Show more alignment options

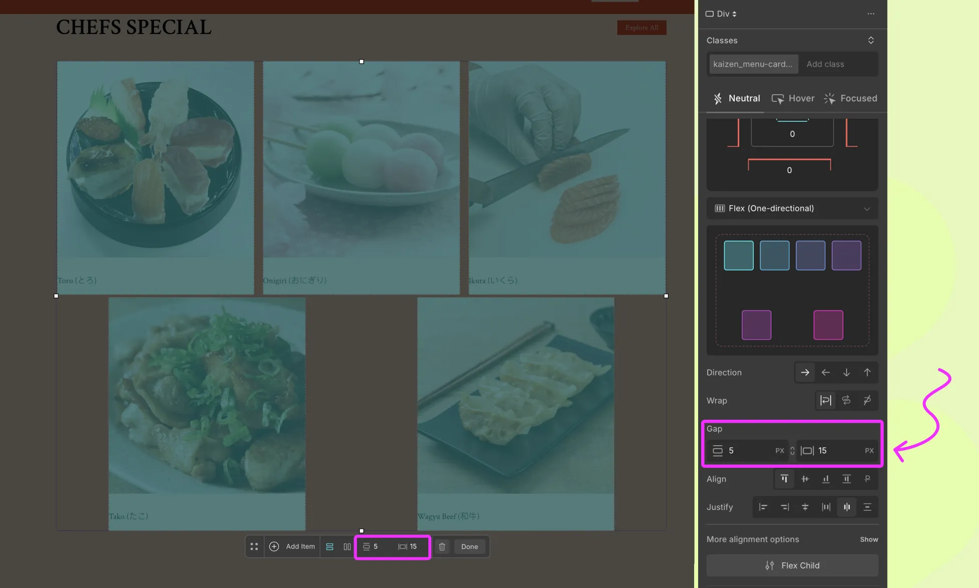[869, 539]
